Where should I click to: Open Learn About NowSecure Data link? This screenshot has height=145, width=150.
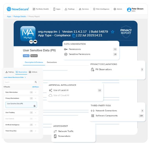(x=15, y=77)
